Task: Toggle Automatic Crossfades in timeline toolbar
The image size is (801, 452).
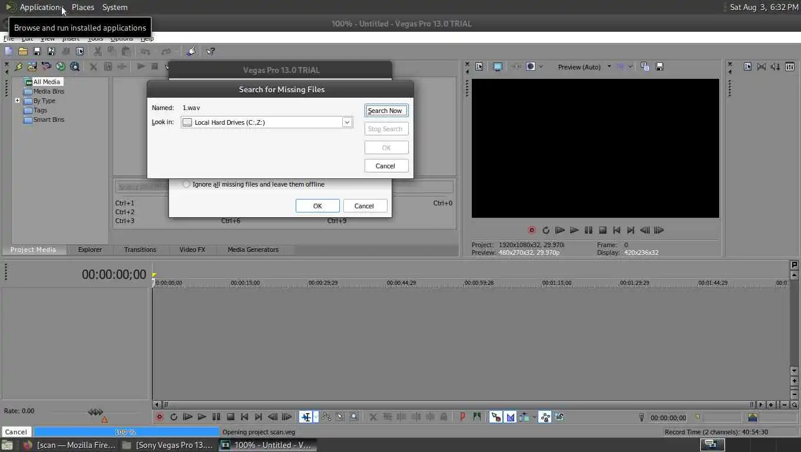Action: coord(510,417)
